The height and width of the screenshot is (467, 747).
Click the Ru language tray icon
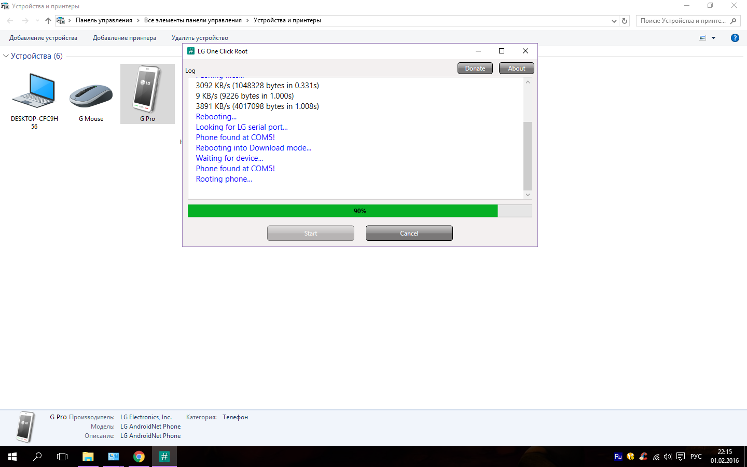(x=618, y=457)
